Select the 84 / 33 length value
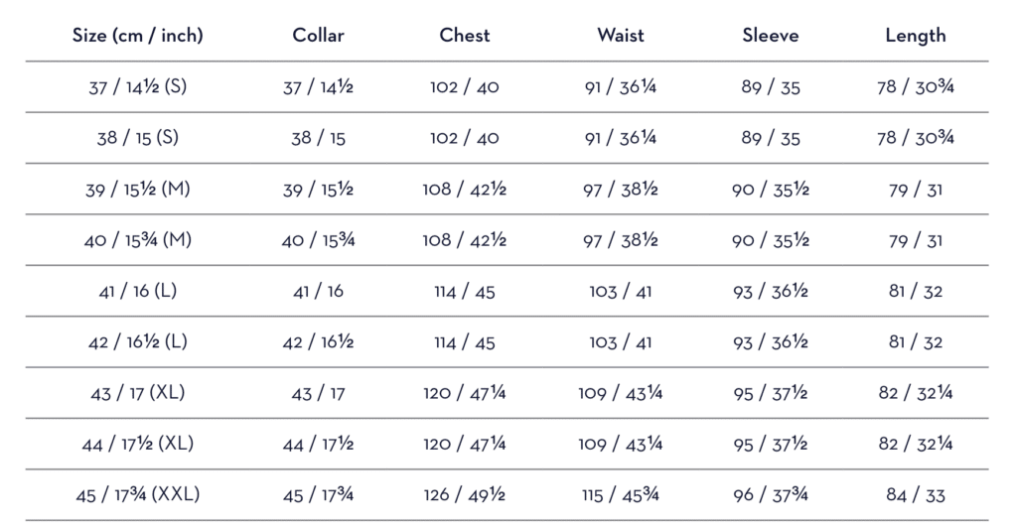This screenshot has width=1017, height=529. coord(916,495)
